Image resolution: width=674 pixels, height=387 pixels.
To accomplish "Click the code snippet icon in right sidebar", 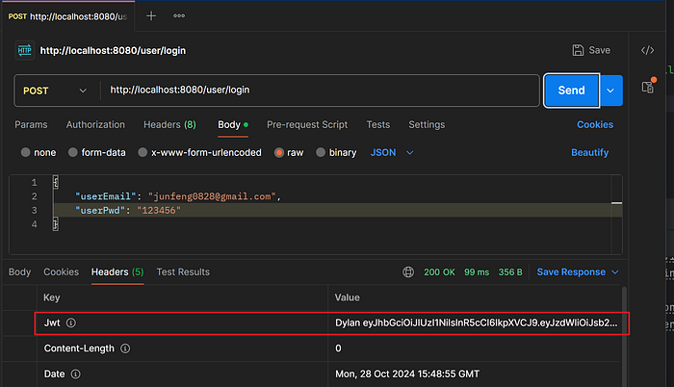I will coord(648,50).
